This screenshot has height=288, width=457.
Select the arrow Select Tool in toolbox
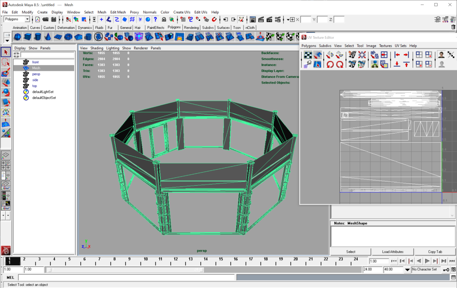(x=6, y=52)
